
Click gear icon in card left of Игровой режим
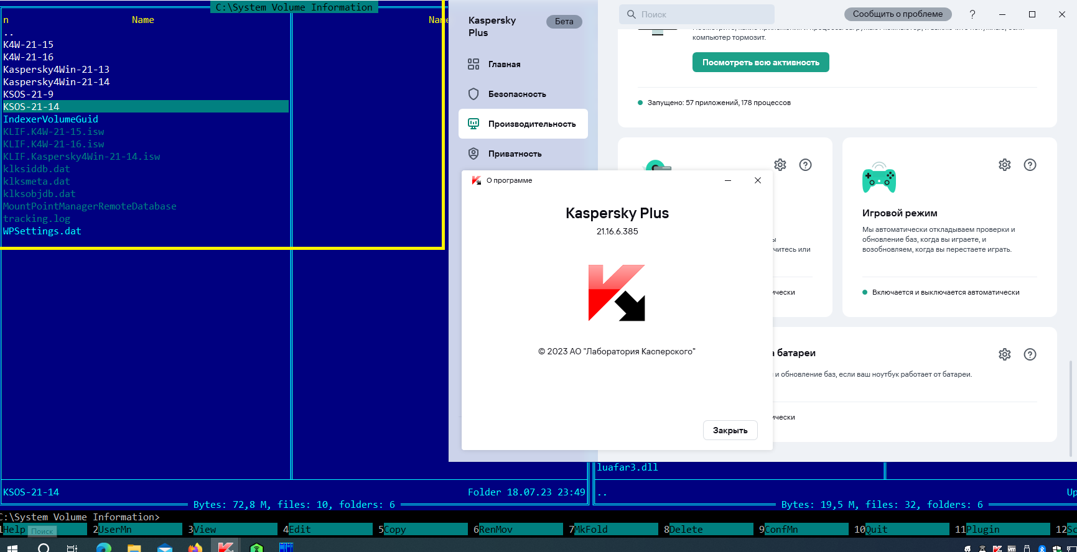(780, 165)
